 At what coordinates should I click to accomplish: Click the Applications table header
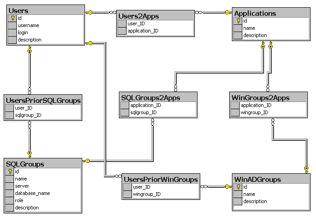point(271,13)
